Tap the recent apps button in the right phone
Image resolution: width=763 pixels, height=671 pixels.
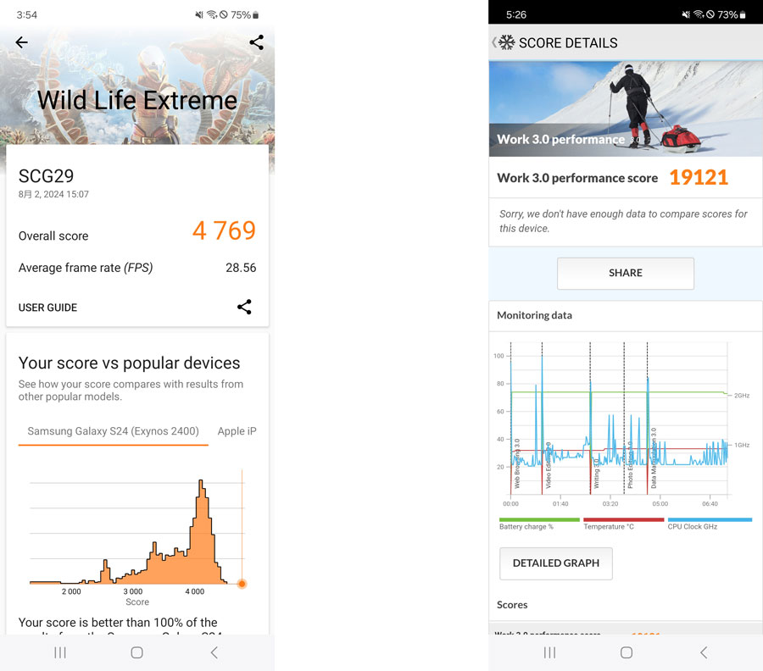tap(549, 652)
